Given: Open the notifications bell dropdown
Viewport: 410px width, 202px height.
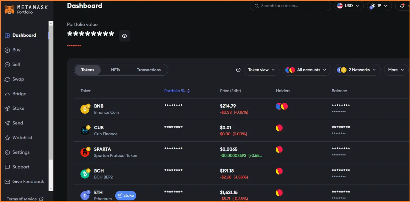Looking at the screenshot, I should (x=403, y=6).
